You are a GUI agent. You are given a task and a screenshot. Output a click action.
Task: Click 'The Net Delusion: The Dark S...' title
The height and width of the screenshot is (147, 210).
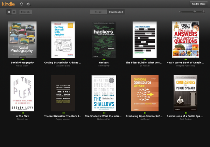(63, 116)
